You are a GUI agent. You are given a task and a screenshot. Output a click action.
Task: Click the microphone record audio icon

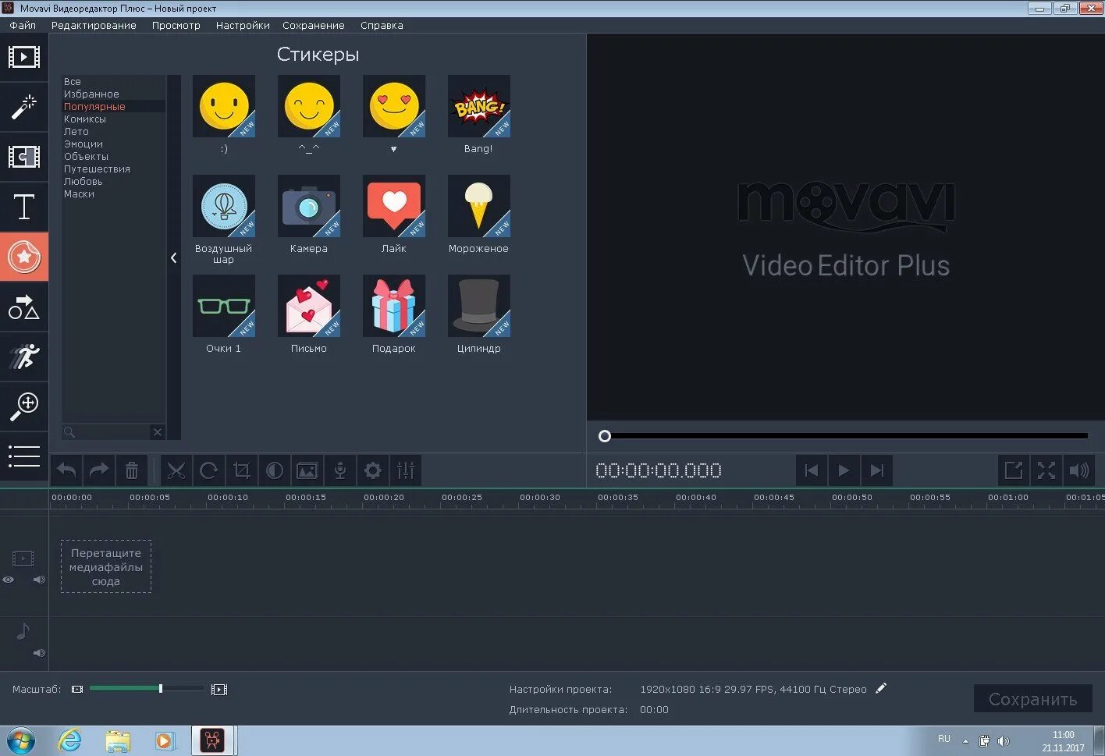tap(340, 470)
